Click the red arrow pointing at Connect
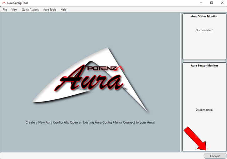227x159 pixels. click(x=194, y=138)
